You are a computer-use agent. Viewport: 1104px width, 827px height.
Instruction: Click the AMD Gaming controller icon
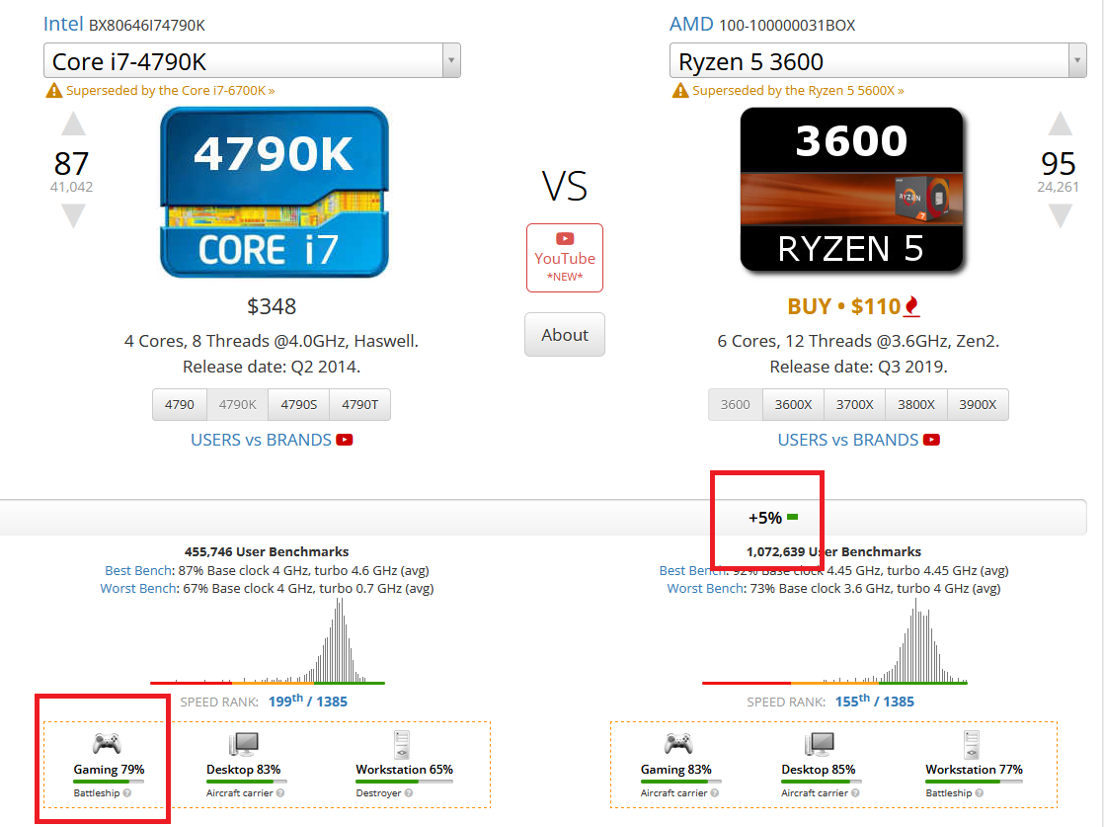pos(678,745)
